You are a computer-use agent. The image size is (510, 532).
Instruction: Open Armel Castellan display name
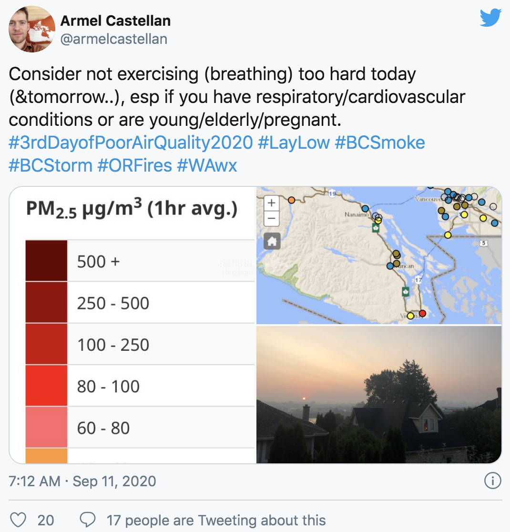[115, 20]
